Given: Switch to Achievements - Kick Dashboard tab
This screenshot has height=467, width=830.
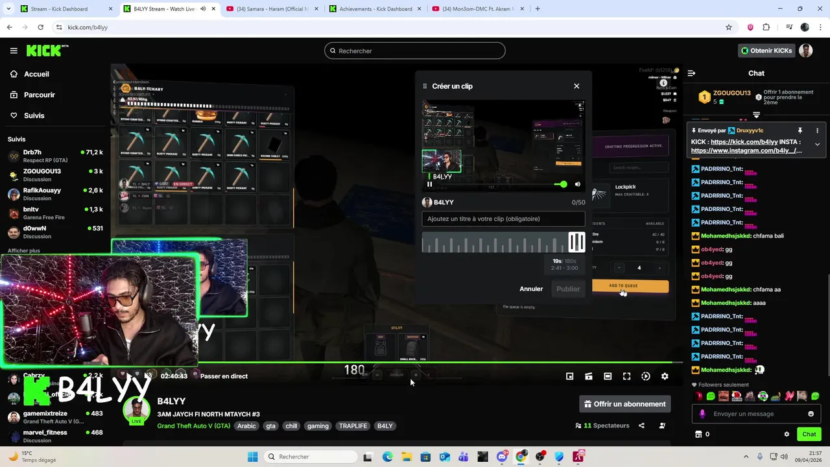Looking at the screenshot, I should point(375,9).
